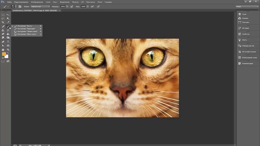Open the blending mode dropdown (Нормальный)

(x=40, y=6)
